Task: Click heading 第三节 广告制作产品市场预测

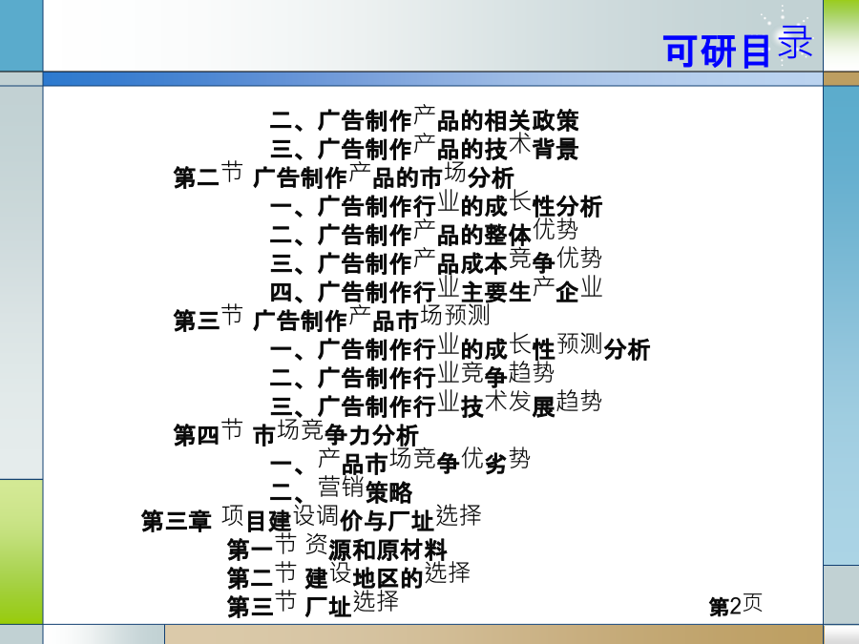Action: pos(332,318)
